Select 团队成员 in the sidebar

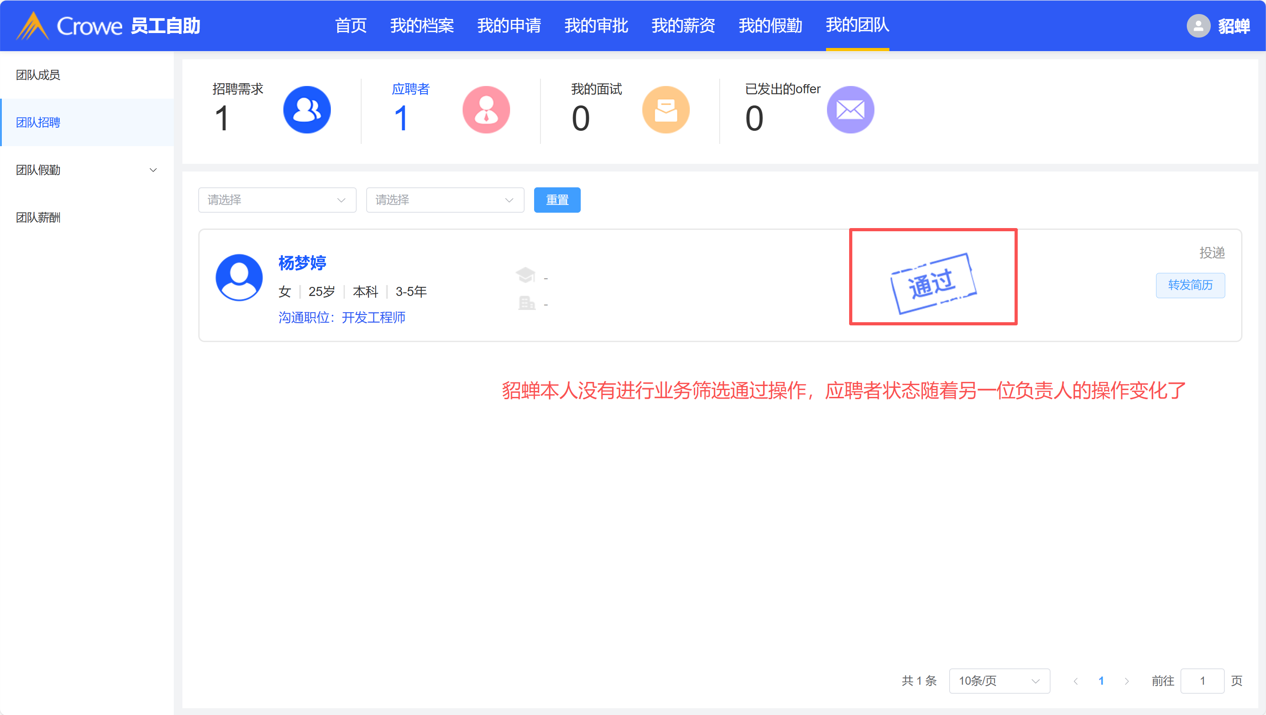38,75
